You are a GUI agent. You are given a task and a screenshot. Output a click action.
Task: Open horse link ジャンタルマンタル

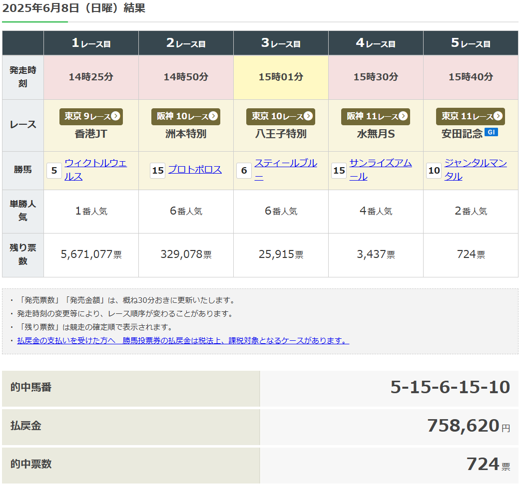pos(476,170)
